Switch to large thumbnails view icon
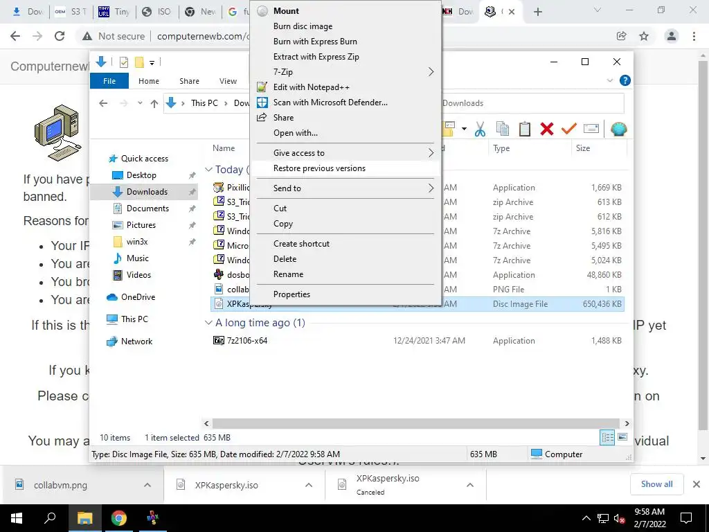Image resolution: width=709 pixels, height=532 pixels. [622, 437]
